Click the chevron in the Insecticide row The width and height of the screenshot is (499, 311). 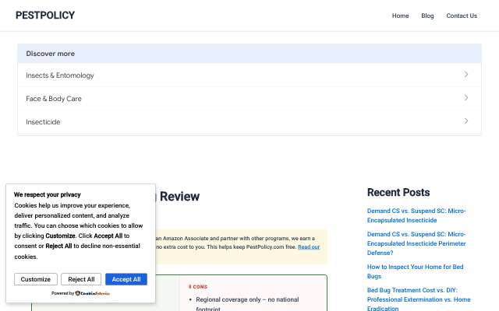click(466, 121)
